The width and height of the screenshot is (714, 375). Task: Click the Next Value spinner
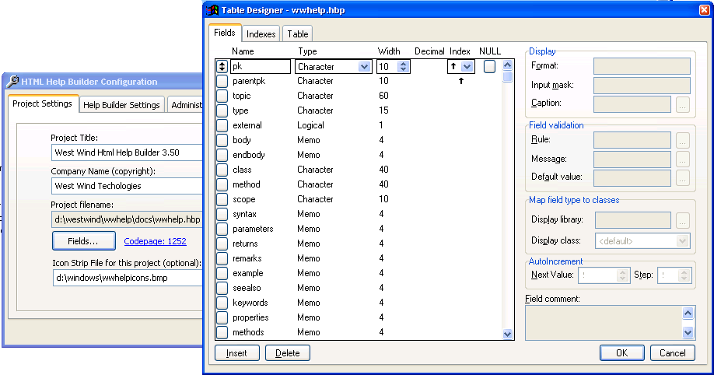(x=622, y=275)
